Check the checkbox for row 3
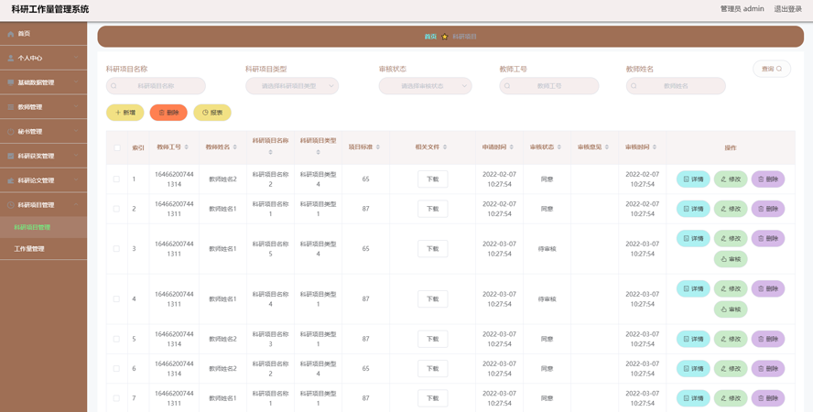 click(116, 249)
